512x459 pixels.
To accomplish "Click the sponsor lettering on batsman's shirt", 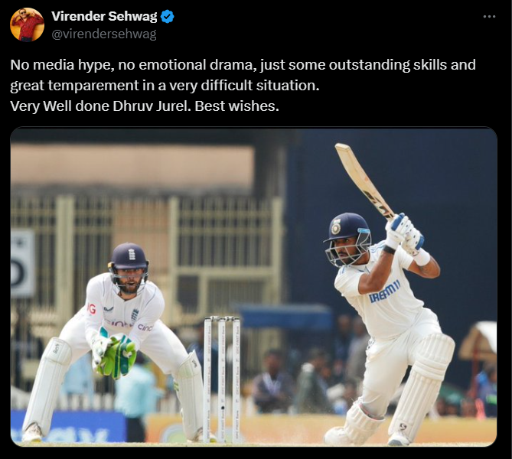I will pos(384,291).
